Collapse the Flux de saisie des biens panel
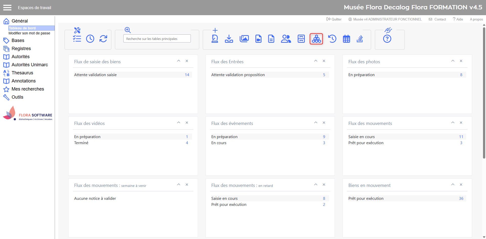Screen dimensions: 486x239 [x=179, y=61]
